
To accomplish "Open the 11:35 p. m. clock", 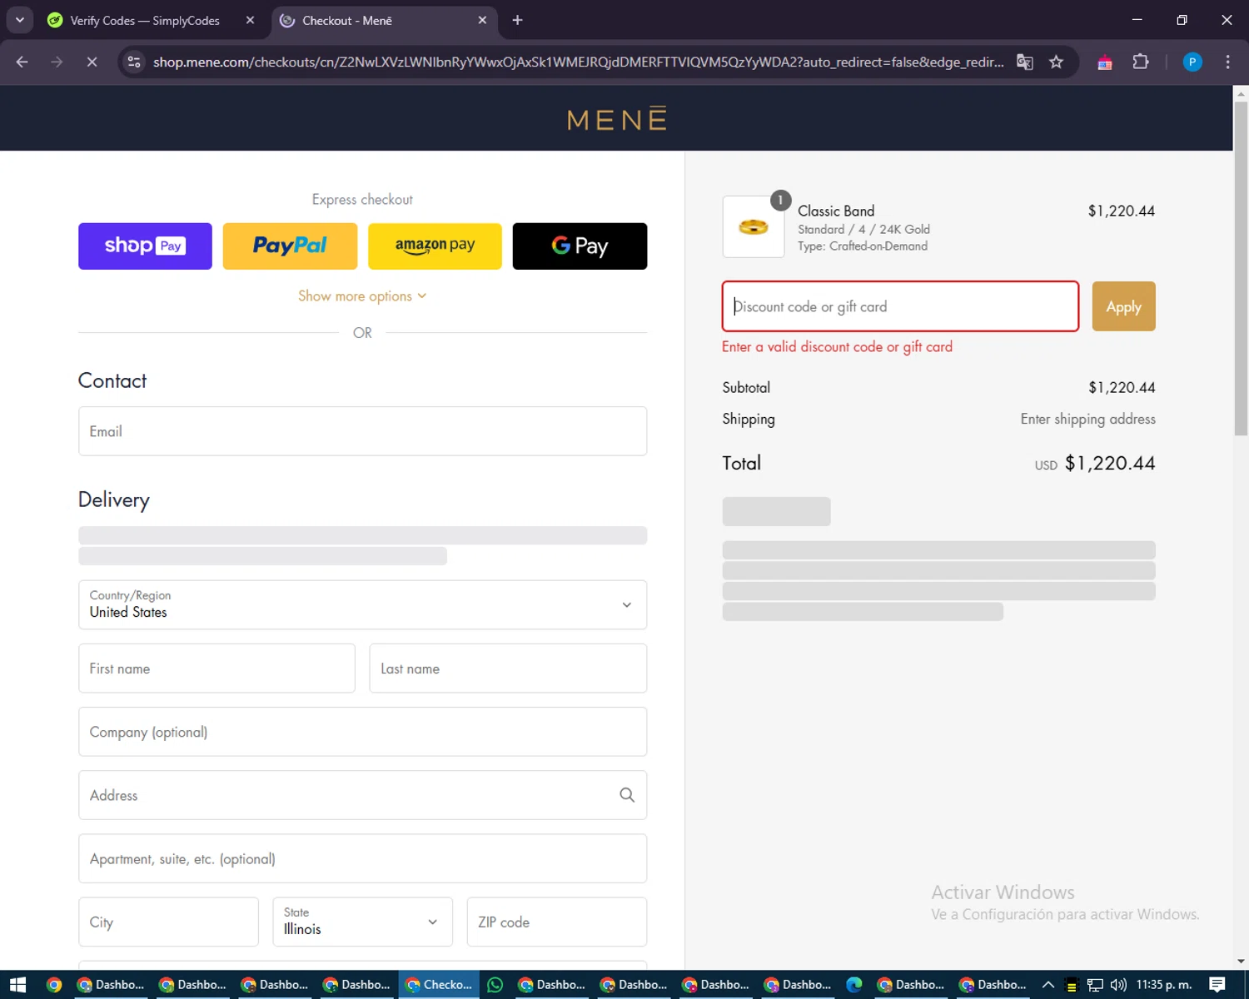I will coord(1164,985).
